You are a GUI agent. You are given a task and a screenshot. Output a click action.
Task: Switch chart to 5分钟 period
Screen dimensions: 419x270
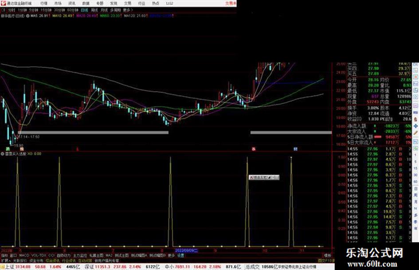click(x=34, y=10)
